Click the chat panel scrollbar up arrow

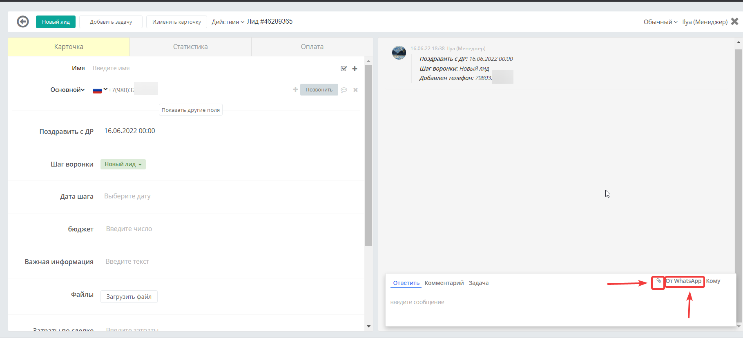739,42
